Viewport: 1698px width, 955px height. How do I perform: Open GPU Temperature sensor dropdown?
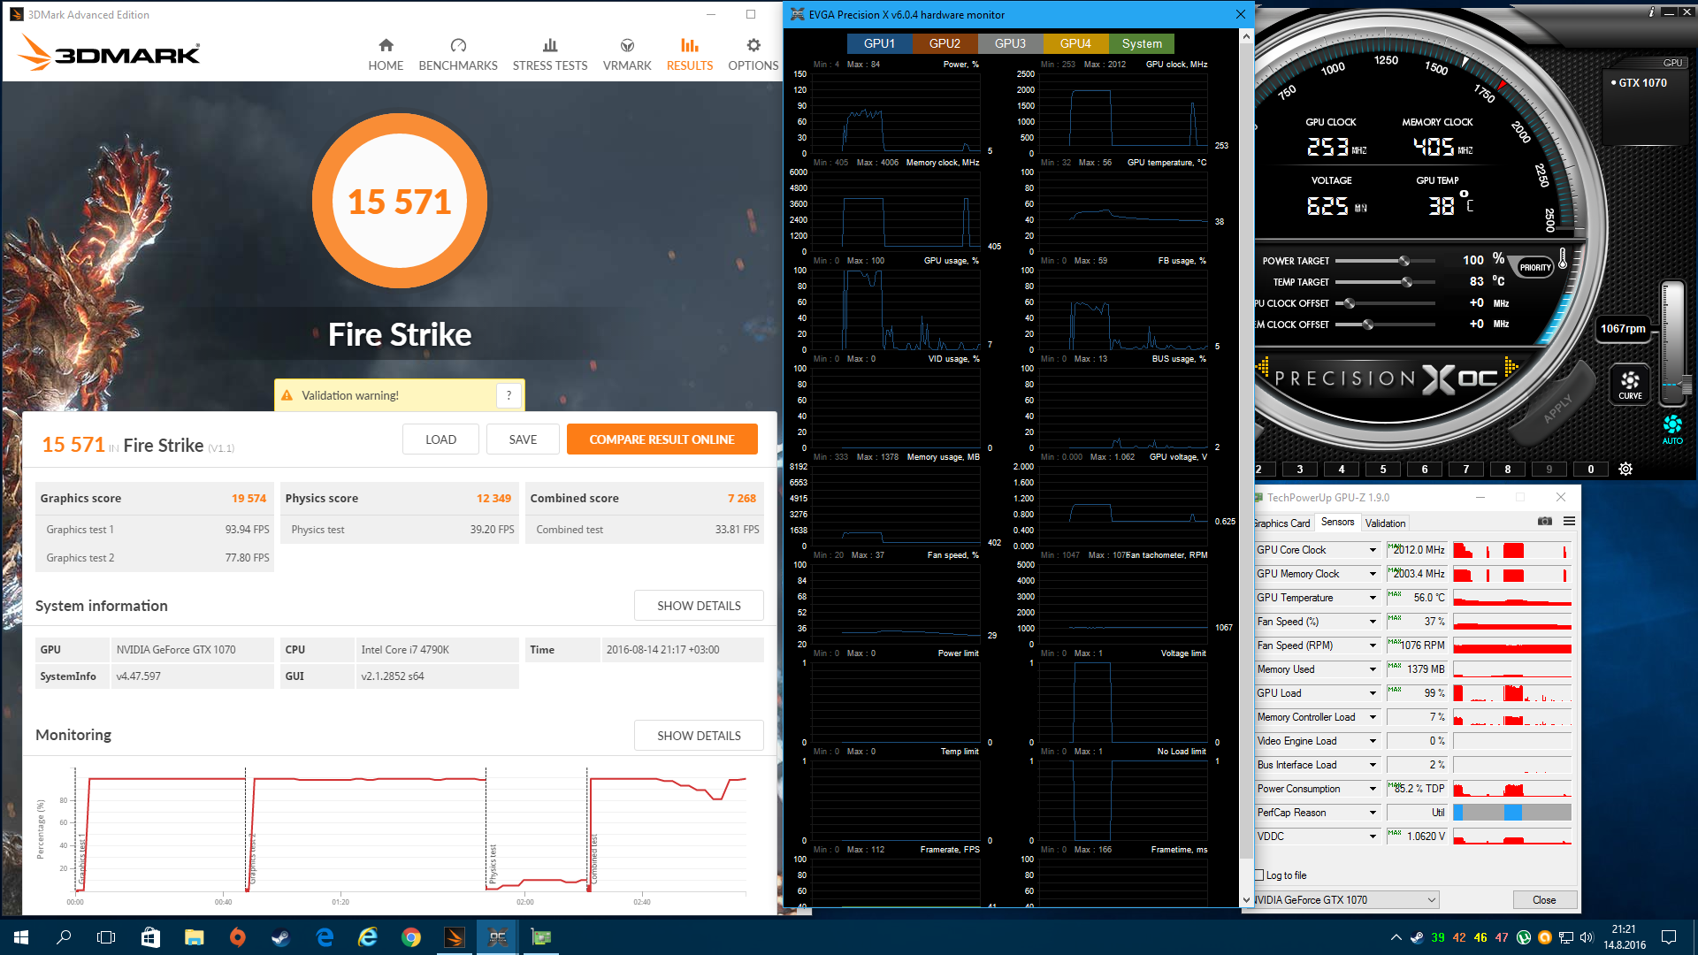point(1373,598)
